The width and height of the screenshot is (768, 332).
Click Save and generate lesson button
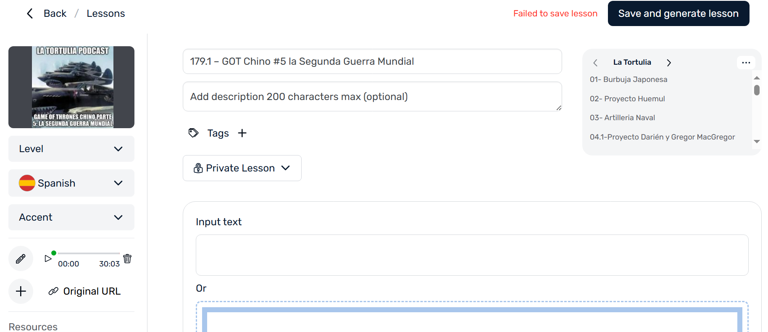[678, 13]
